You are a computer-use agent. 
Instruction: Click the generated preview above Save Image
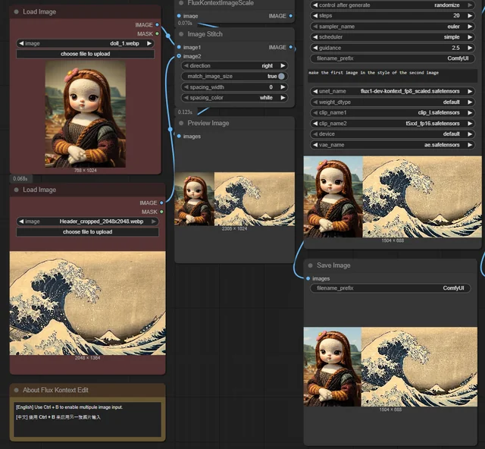click(x=393, y=197)
